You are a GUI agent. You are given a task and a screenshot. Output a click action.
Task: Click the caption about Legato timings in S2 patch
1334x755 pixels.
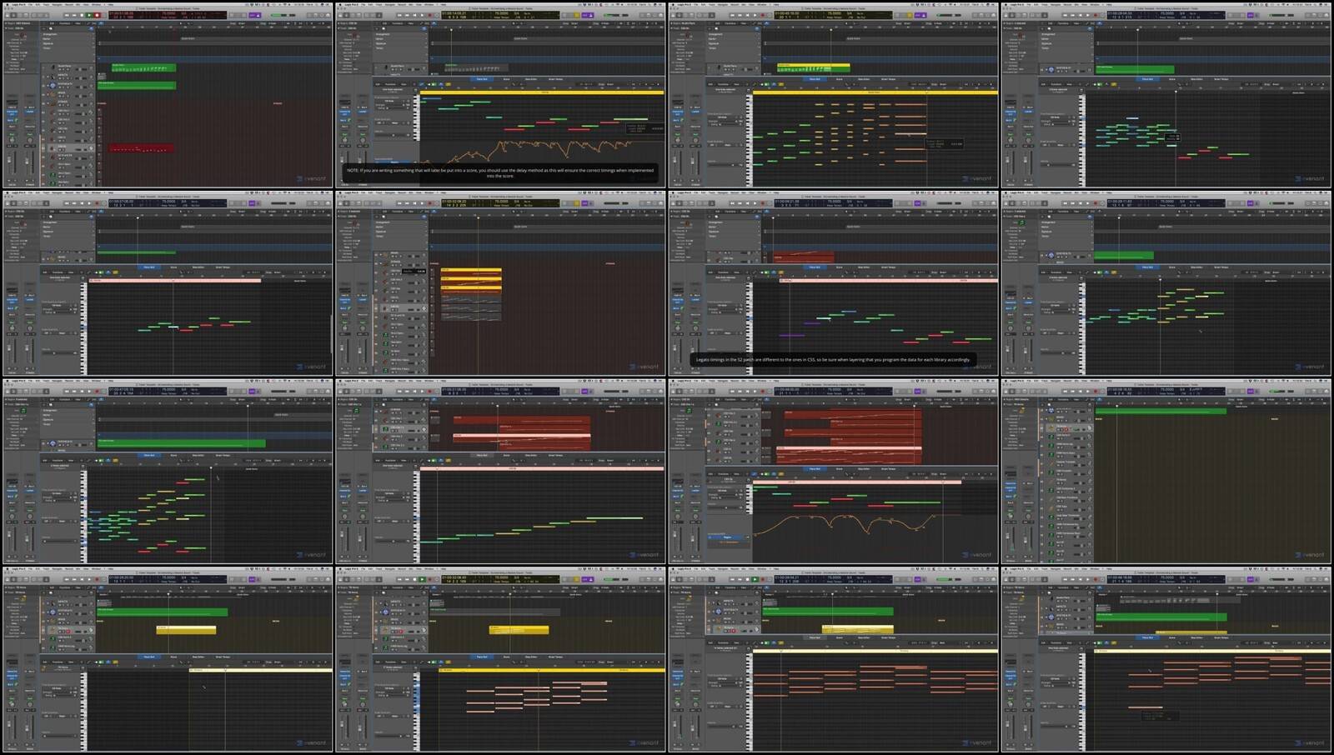833,360
